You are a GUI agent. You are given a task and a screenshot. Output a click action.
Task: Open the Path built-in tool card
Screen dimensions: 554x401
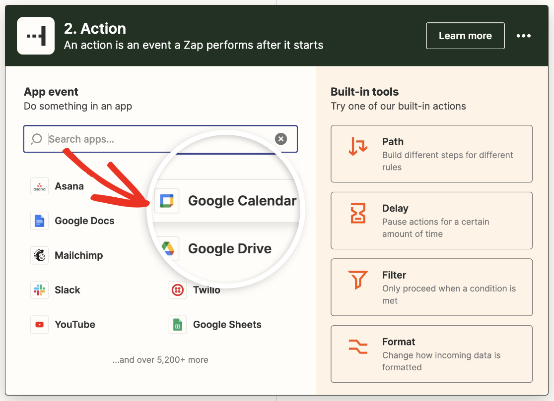(x=431, y=154)
